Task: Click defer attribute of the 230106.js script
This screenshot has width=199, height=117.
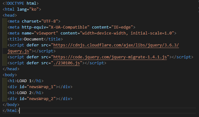Action: [33, 63]
